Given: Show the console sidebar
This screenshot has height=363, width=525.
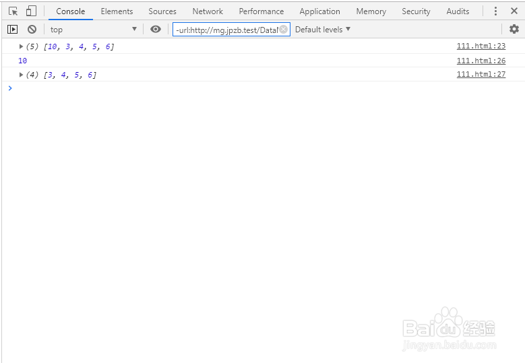Looking at the screenshot, I should coord(12,30).
